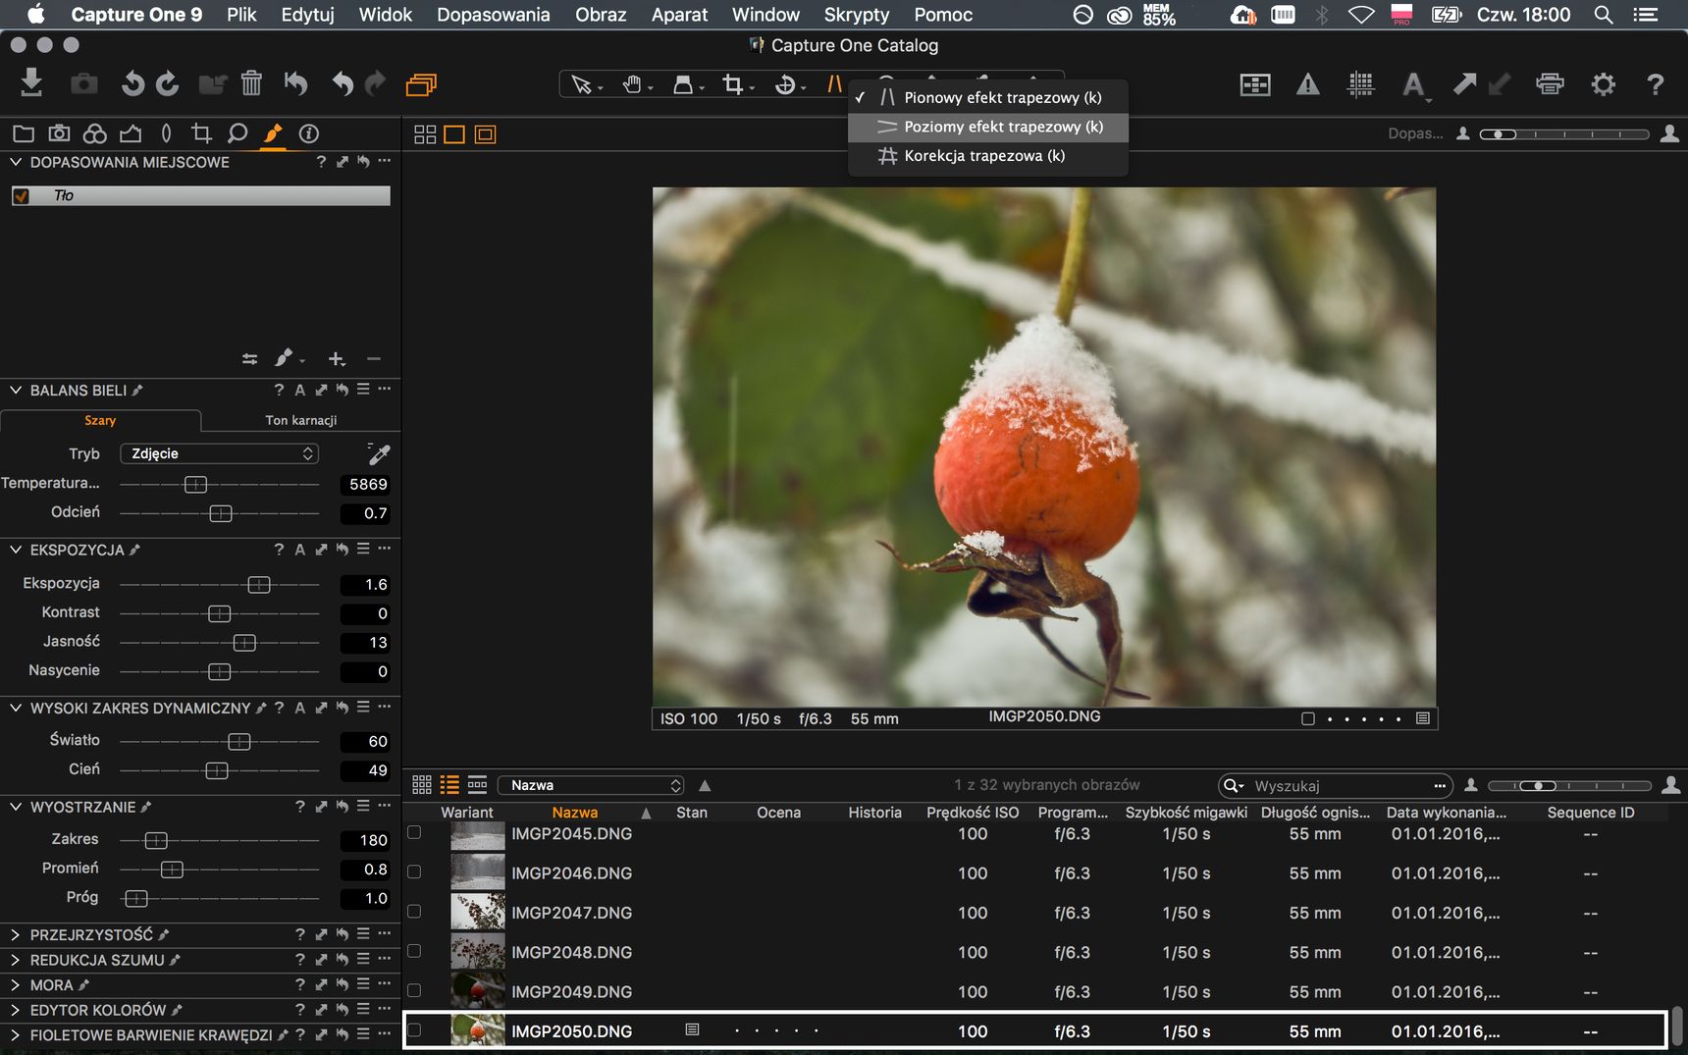
Task: Select the crop tool in top toolbar
Action: click(733, 85)
